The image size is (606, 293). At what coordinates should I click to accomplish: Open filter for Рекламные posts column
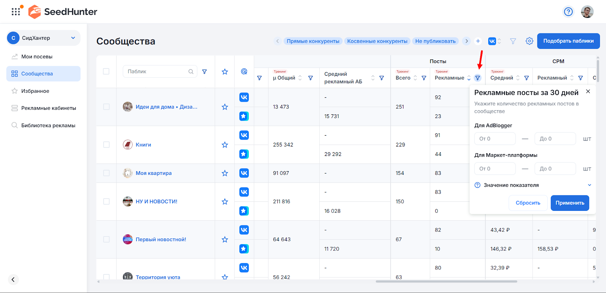(x=478, y=78)
